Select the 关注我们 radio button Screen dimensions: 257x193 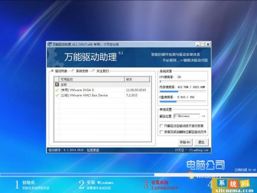(94, 71)
